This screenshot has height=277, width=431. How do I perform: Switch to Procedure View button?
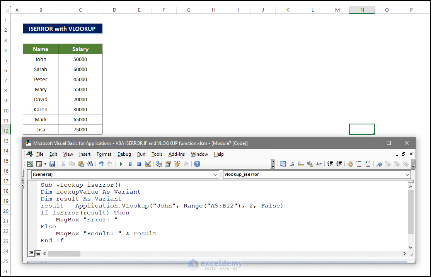pos(31,253)
